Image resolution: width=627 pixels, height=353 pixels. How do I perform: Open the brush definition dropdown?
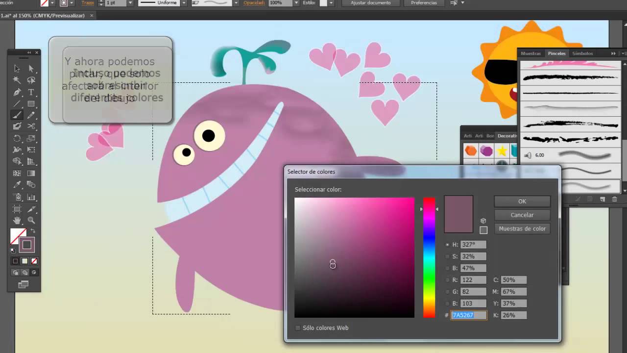[x=236, y=3]
